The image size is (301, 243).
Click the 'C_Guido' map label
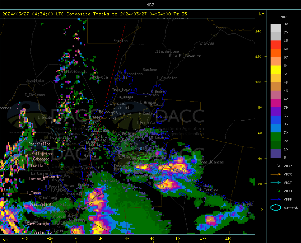(45, 117)
